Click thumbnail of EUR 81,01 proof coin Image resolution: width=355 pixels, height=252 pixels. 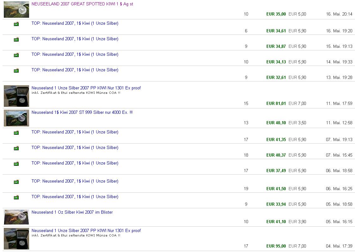click(16, 96)
